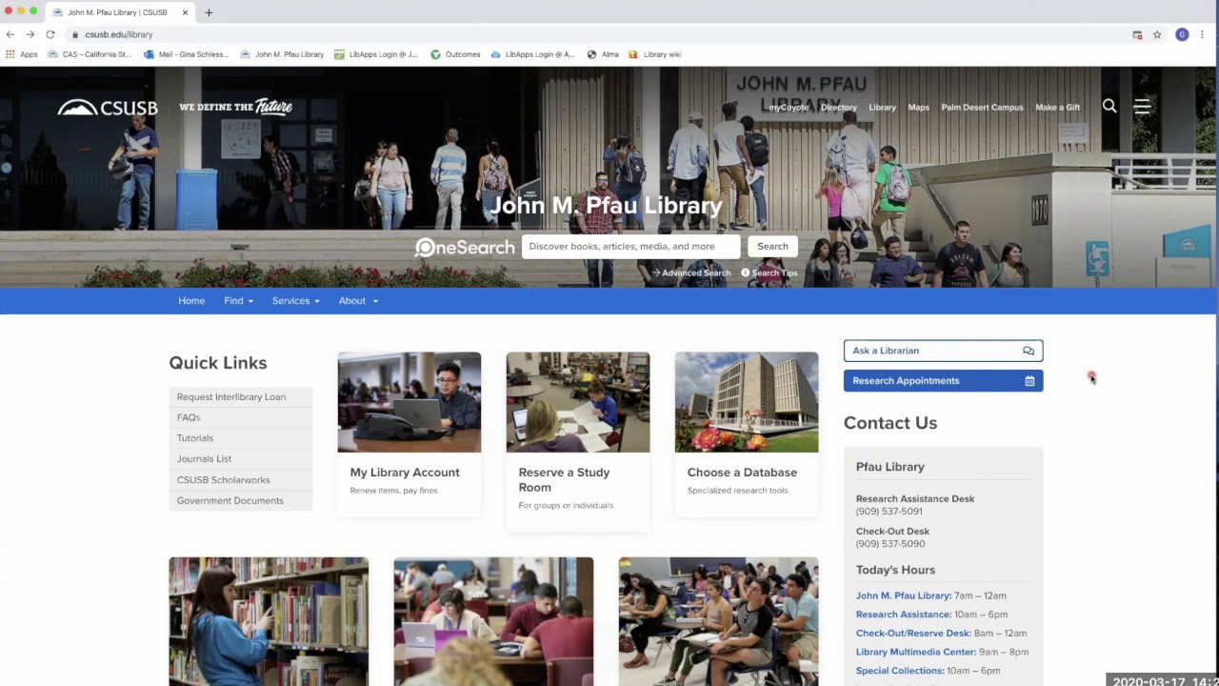Open the LibApps Login @ J bookmark

tap(375, 54)
